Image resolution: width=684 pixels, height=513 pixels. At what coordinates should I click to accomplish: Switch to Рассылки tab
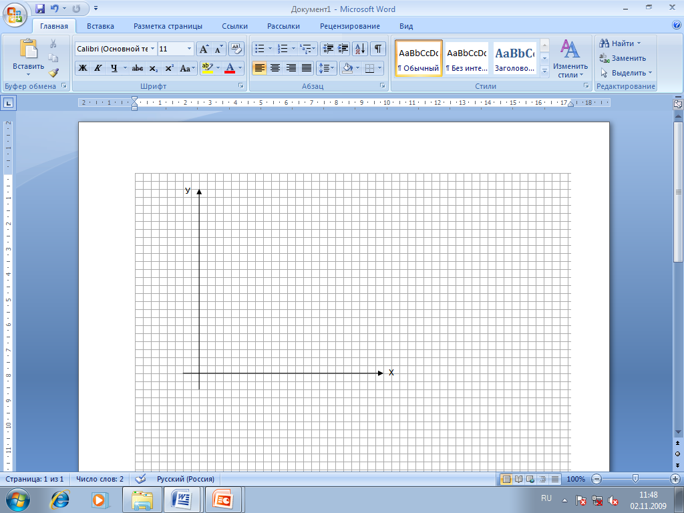283,26
